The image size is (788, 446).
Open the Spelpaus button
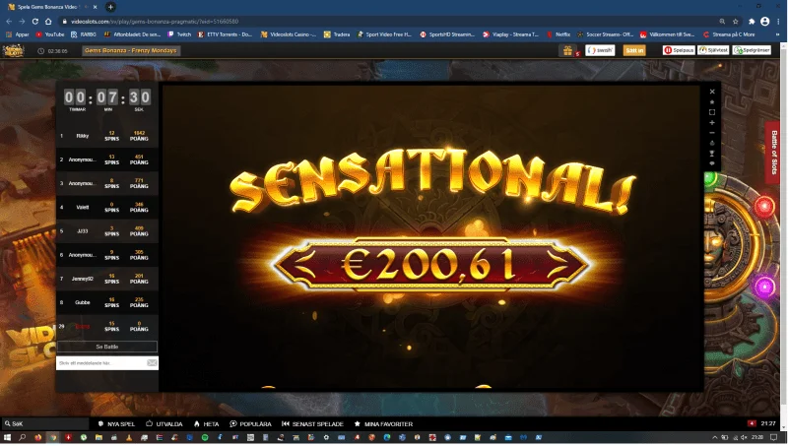tap(679, 50)
